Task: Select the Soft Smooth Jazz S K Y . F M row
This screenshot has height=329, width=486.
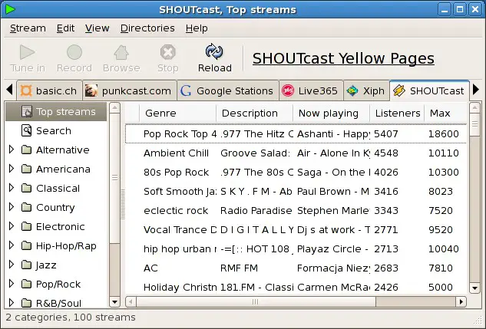Action: click(296, 192)
